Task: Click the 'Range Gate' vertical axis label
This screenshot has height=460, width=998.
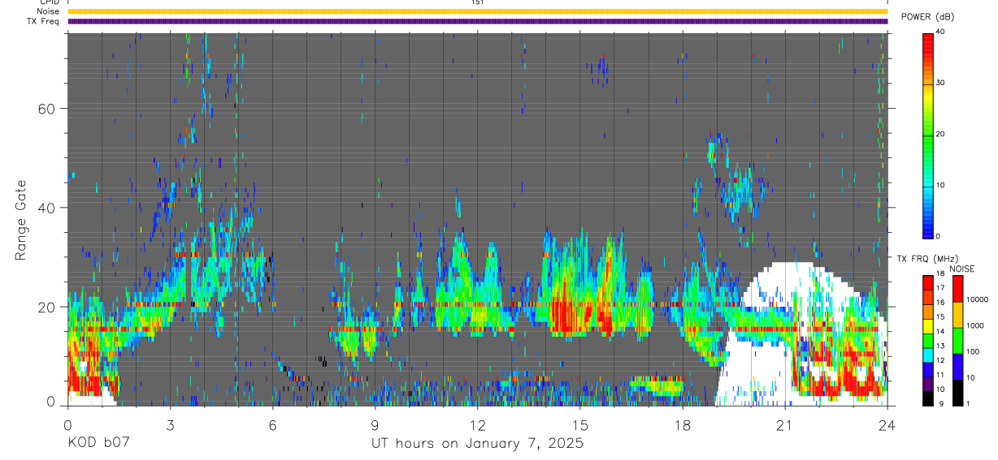Action: (21, 220)
